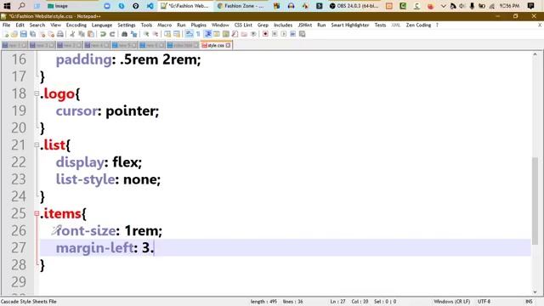The image size is (544, 306).
Task: Save the current file via toolbar
Action: pos(24,34)
